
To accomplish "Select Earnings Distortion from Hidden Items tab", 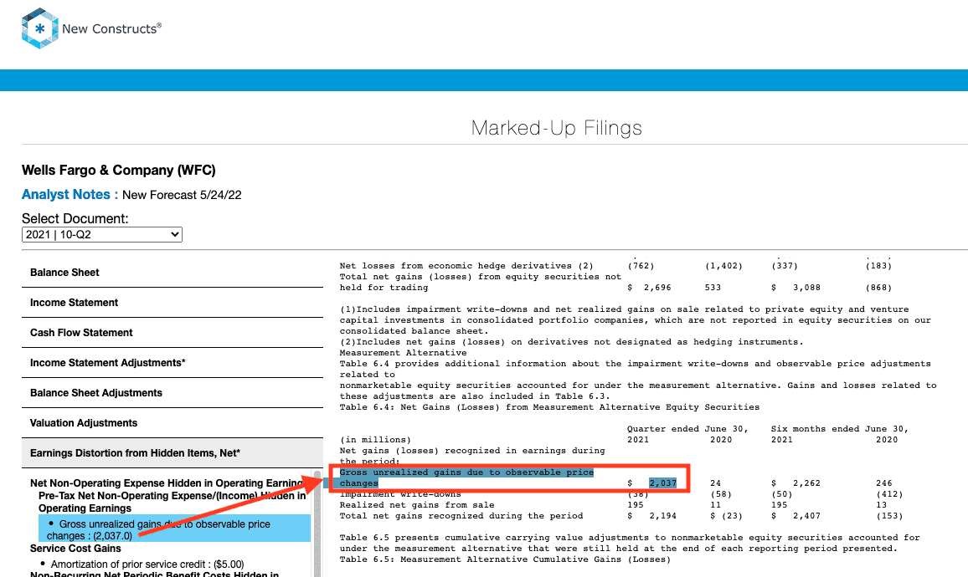I will [172, 453].
